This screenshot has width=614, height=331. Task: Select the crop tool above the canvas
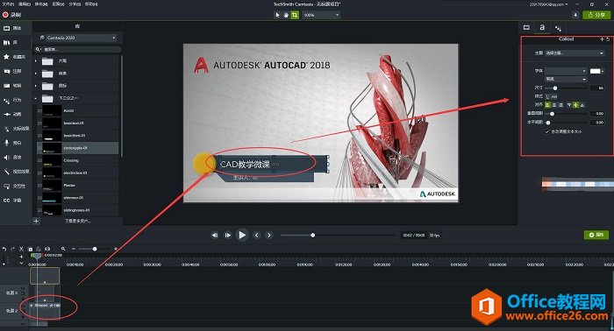[295, 15]
